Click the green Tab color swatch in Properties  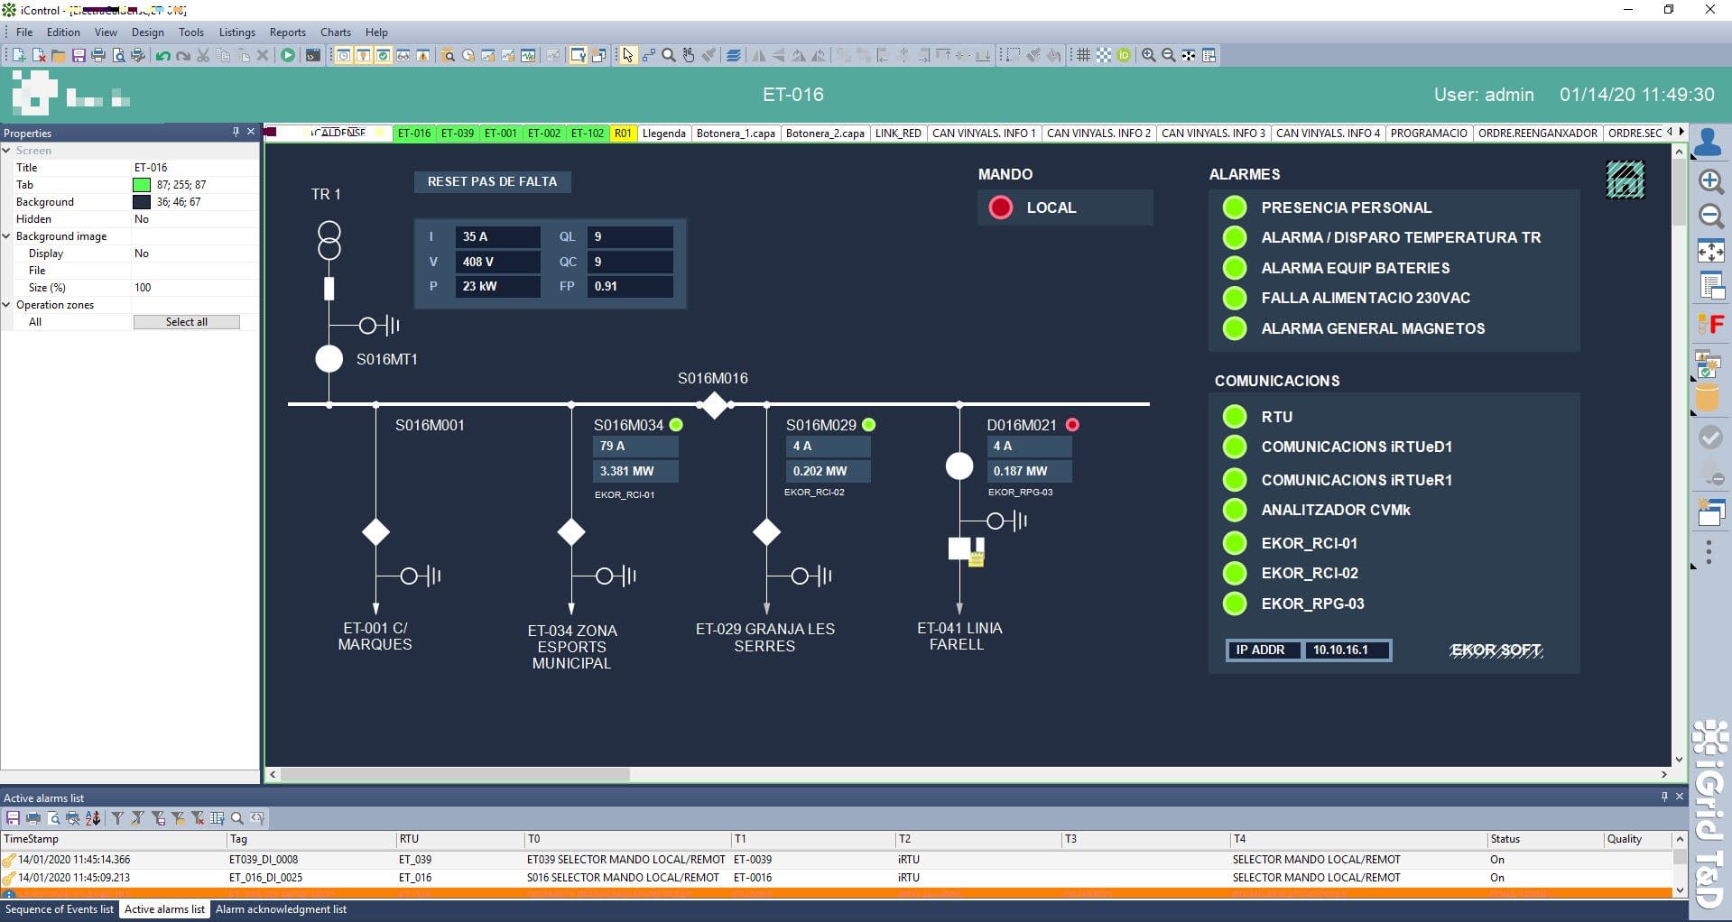144,184
